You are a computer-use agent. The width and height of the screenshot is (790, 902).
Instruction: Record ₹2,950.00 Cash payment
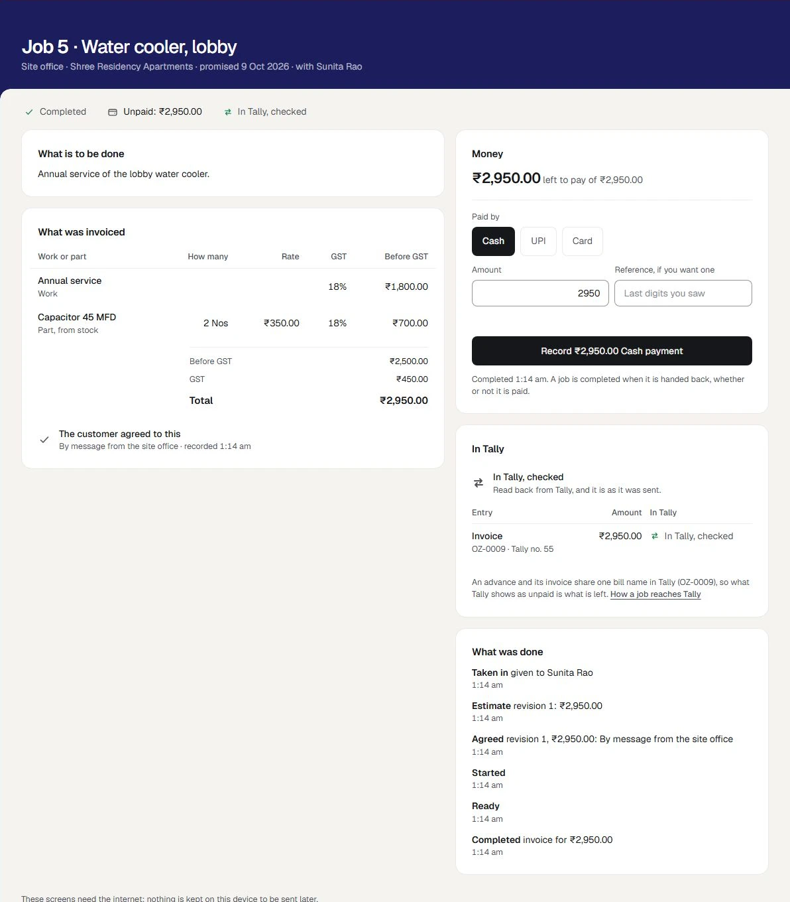(x=612, y=351)
